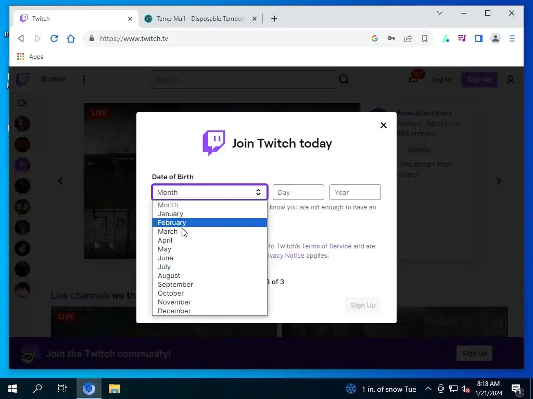Click the Log In button
533x399 pixels.
(x=441, y=79)
